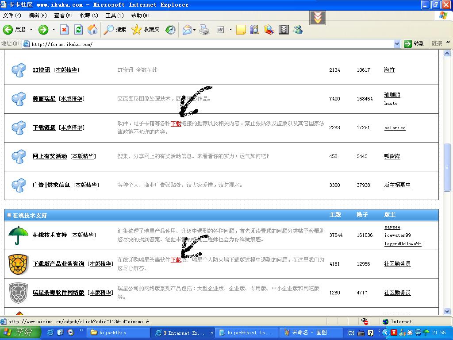
Task: Click the 转到 Go button
Action: [415, 44]
